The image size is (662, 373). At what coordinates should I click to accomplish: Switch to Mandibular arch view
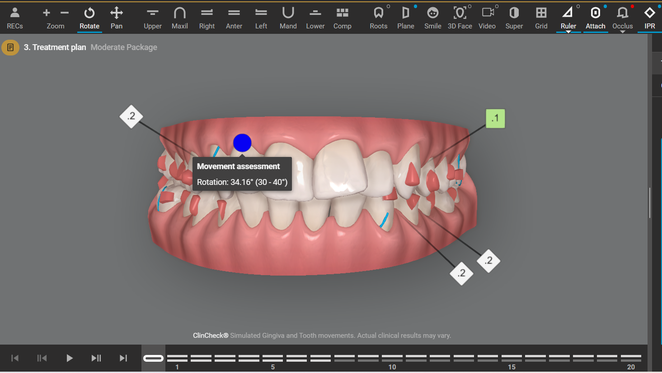(x=288, y=18)
